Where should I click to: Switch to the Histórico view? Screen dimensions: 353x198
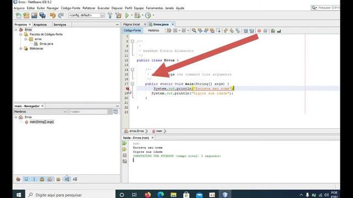tap(153, 30)
